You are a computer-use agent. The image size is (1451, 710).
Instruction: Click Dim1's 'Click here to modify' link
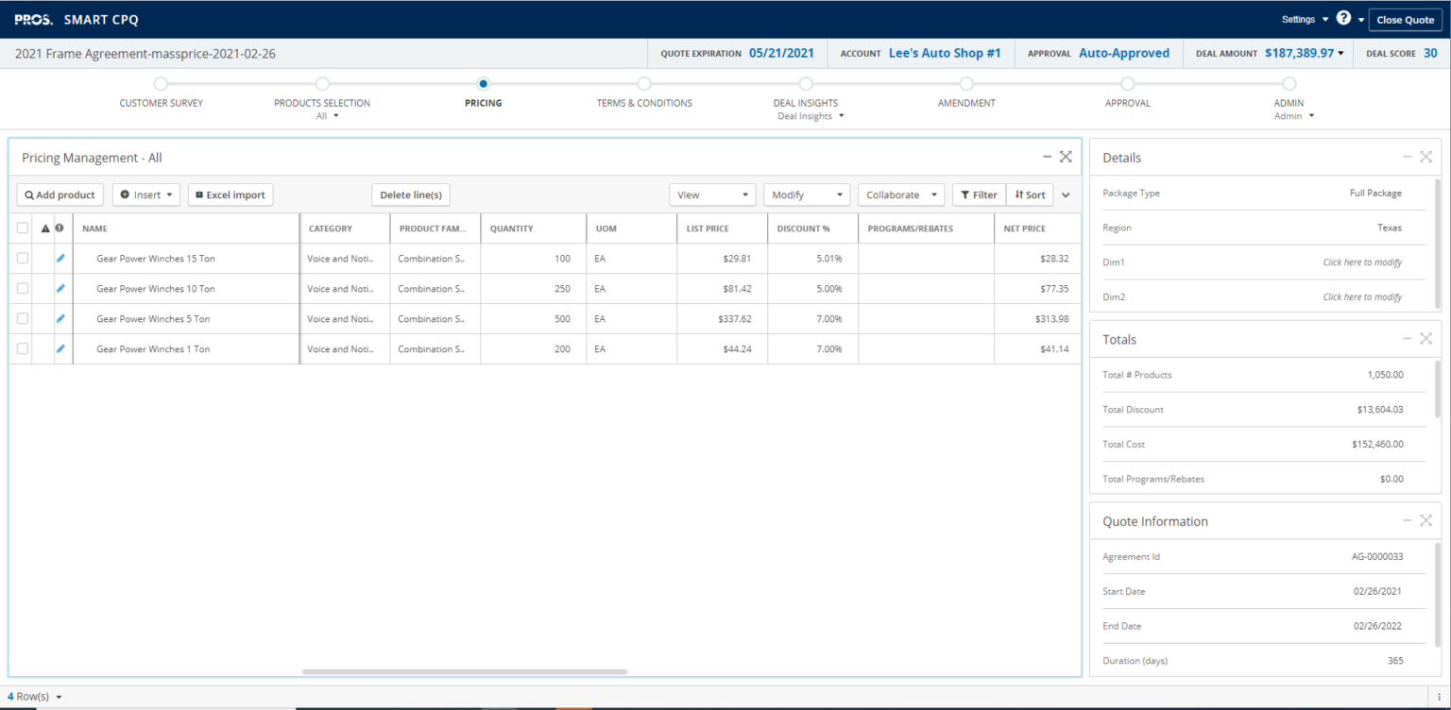pyautogui.click(x=1362, y=262)
